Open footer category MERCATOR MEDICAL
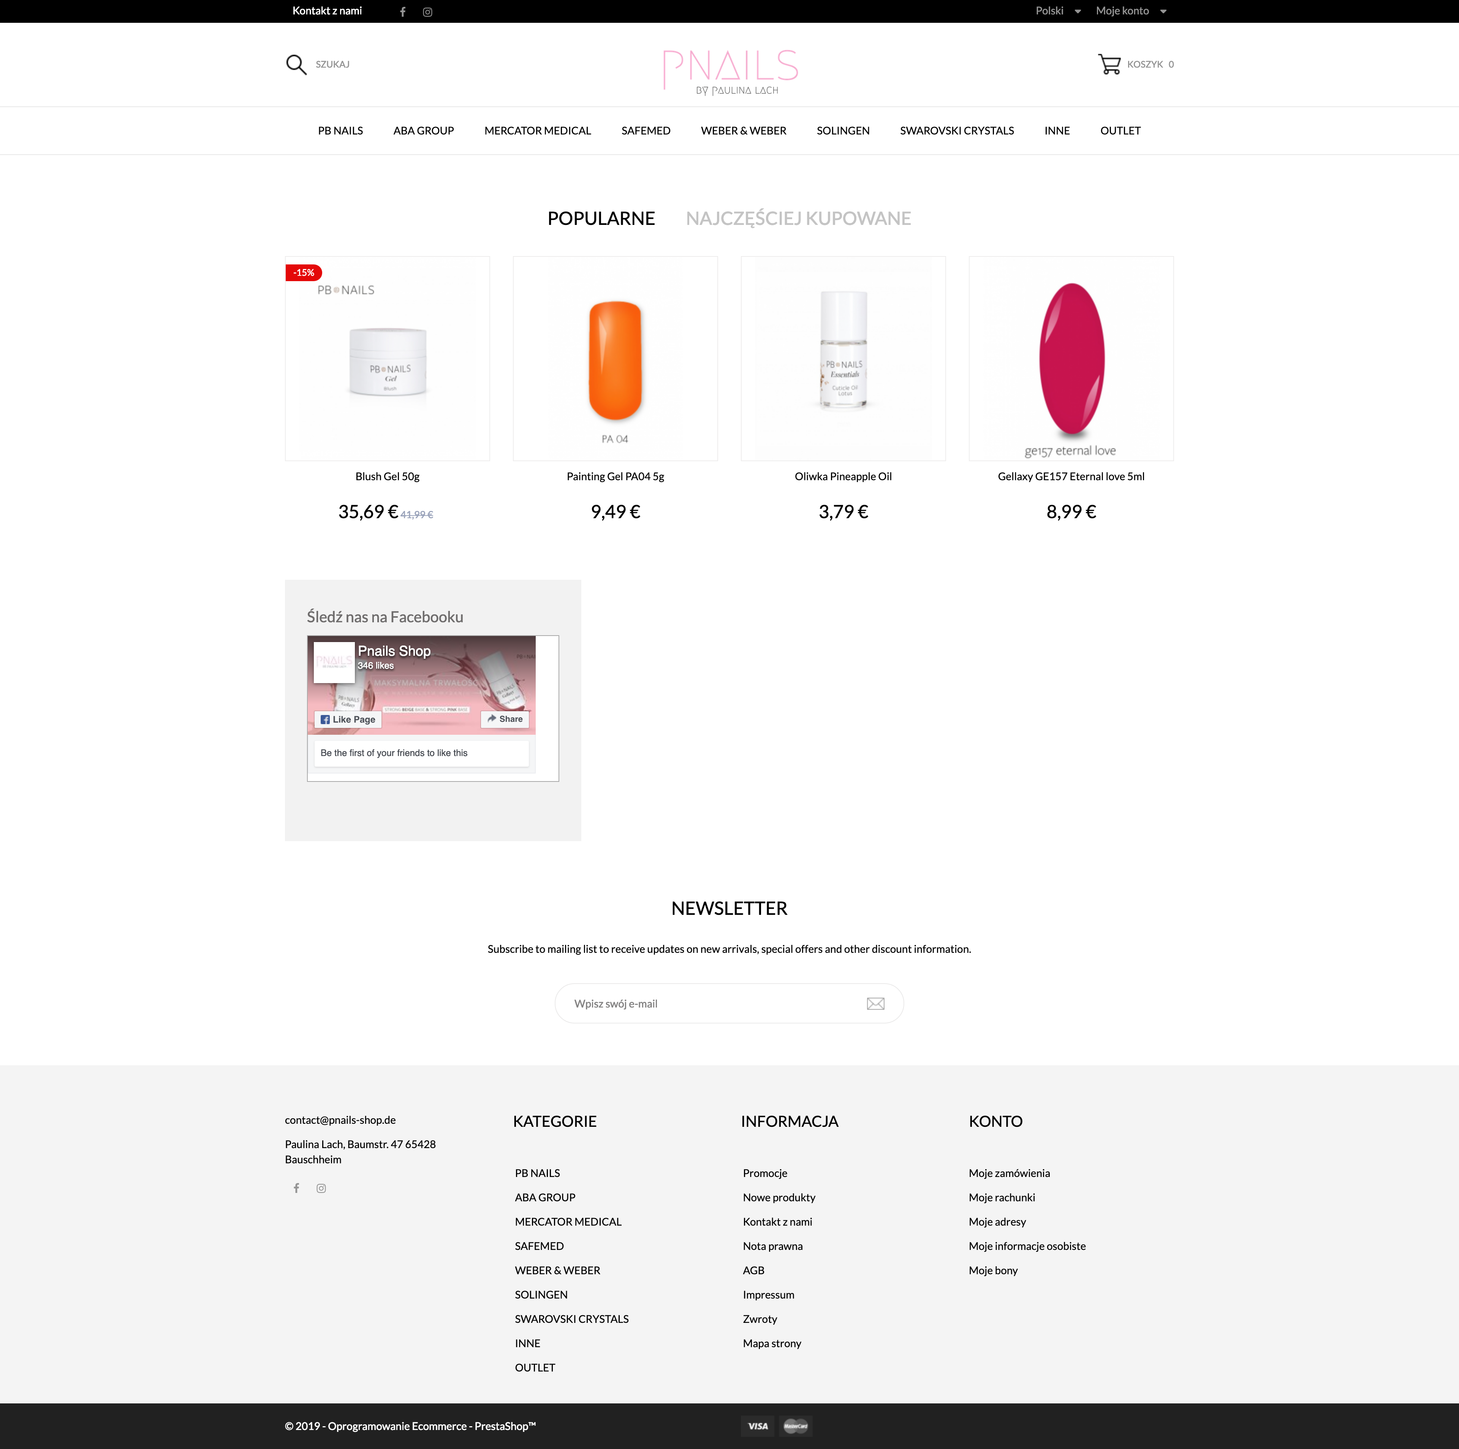 point(568,1221)
